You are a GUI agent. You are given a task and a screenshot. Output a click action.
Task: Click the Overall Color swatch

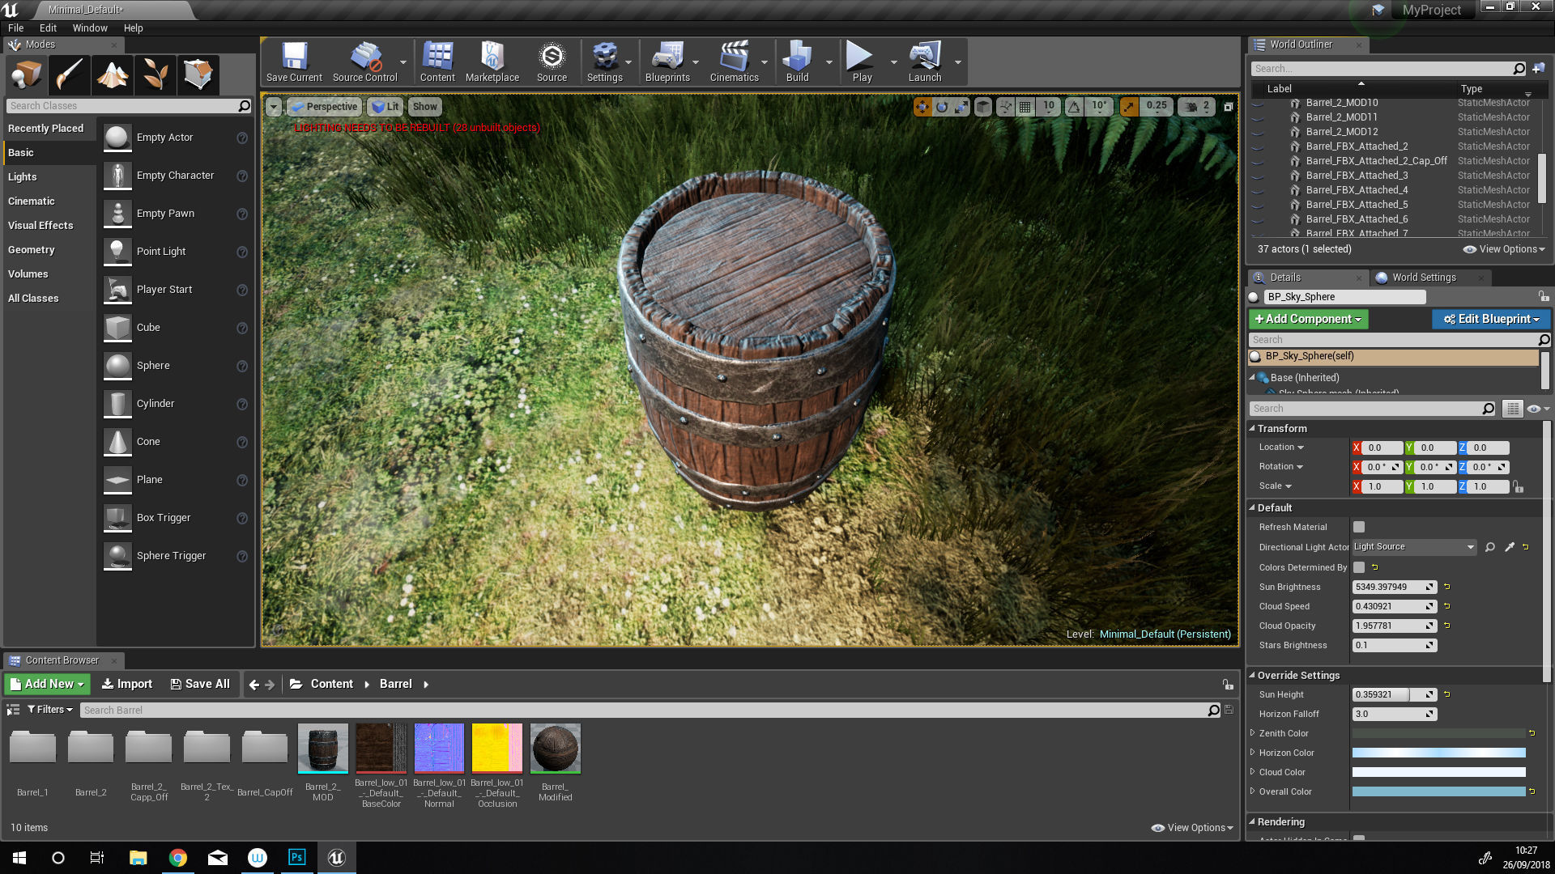pyautogui.click(x=1438, y=791)
